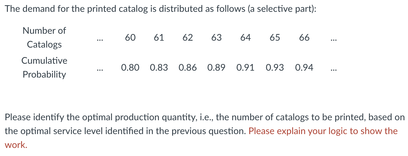Click the catalog number 62
Screen dimensions: 408x156
[188, 37]
